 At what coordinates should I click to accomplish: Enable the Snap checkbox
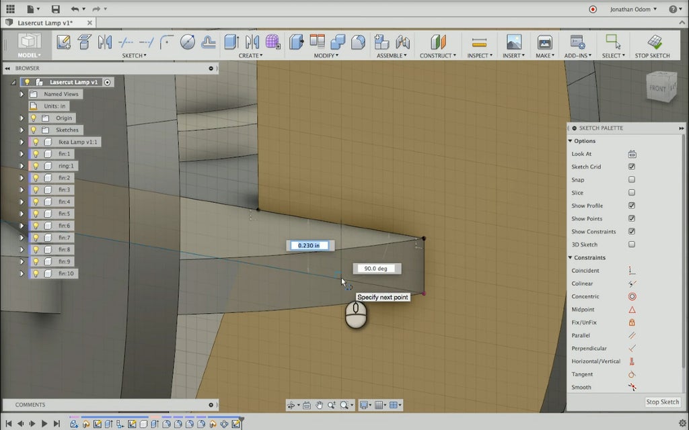631,180
